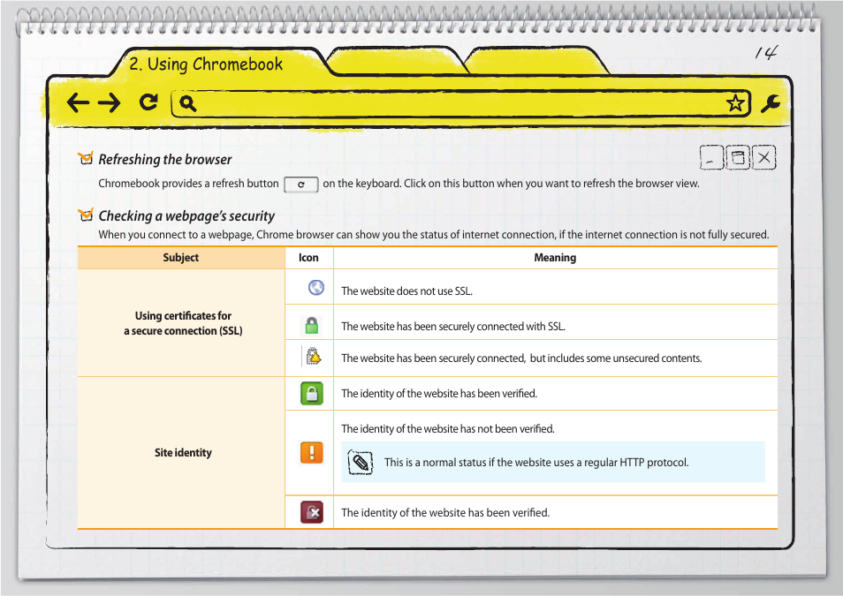Click the page number 14

[x=765, y=52]
